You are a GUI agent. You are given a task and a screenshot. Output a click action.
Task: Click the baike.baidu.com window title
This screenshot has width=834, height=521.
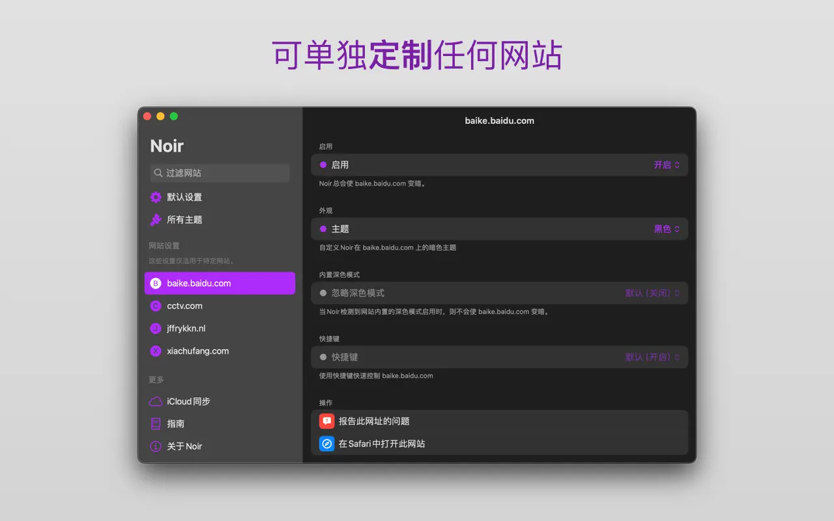coord(499,120)
